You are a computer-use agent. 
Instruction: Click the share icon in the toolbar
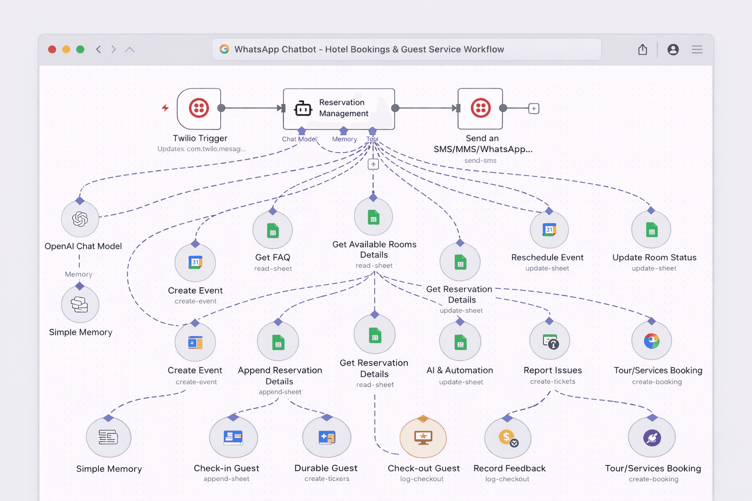coord(643,49)
